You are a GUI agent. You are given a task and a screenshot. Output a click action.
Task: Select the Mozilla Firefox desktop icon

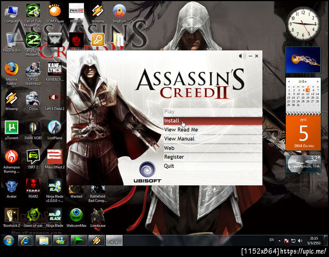pos(12,73)
